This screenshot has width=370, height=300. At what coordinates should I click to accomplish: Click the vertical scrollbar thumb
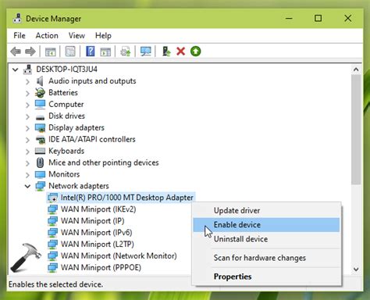pyautogui.click(x=356, y=130)
